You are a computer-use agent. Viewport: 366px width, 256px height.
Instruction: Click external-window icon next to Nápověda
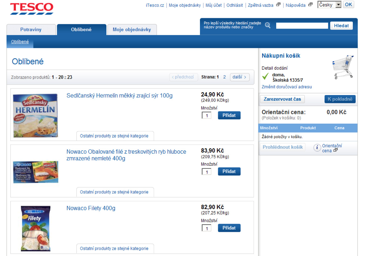pos(310,4)
